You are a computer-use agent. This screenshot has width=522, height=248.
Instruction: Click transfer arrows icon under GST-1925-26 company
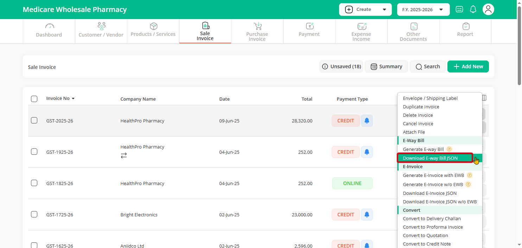coord(124,155)
